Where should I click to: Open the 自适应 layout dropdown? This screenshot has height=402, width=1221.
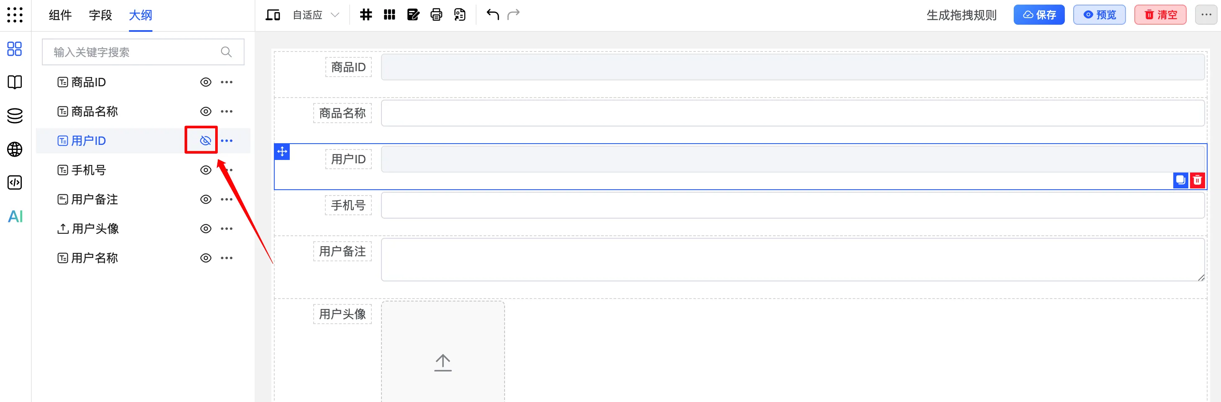pos(316,15)
